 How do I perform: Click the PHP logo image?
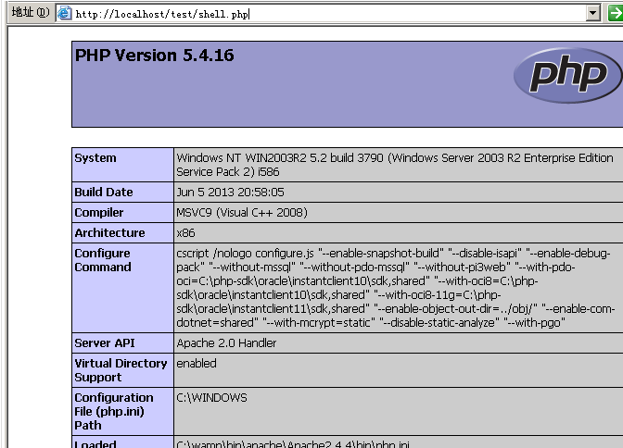pos(567,75)
